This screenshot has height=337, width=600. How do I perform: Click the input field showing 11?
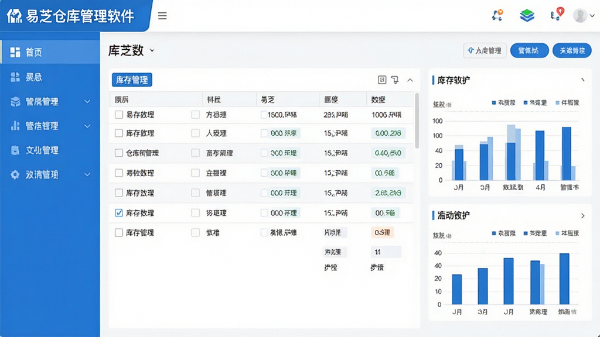[386, 252]
